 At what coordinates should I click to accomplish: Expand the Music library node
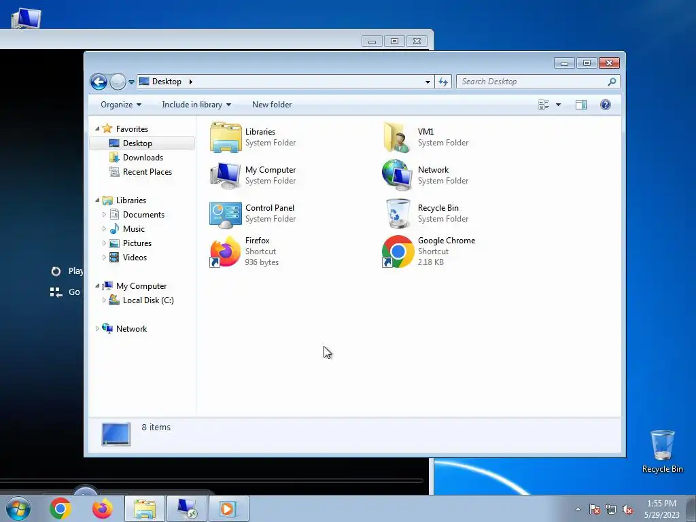[104, 228]
